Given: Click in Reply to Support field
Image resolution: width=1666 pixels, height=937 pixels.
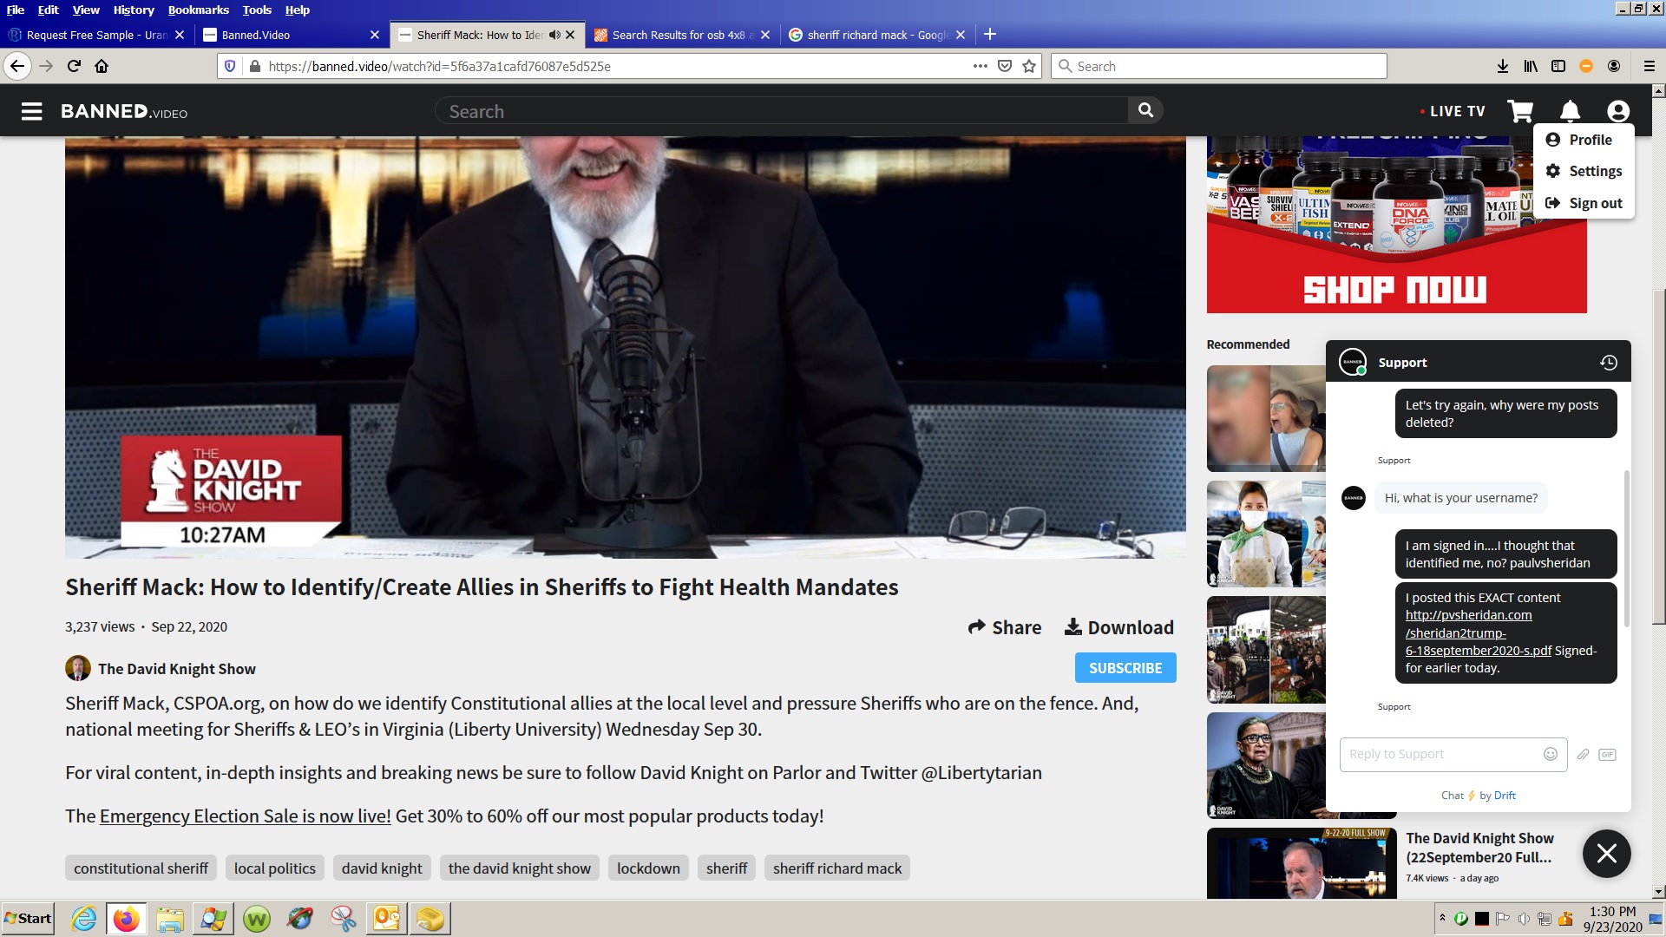Looking at the screenshot, I should click(1440, 754).
